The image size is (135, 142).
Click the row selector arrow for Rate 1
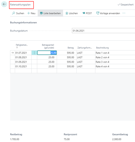[x=13, y=53]
